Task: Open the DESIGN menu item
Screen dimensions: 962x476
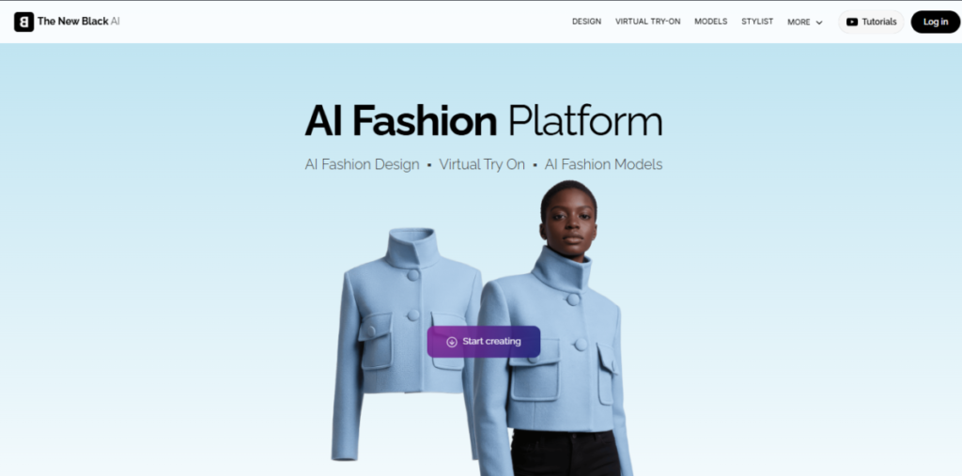Action: (586, 22)
